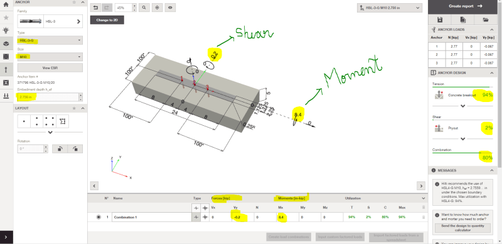
Task: Select Combination 1 radio button
Action: pyautogui.click(x=99, y=217)
